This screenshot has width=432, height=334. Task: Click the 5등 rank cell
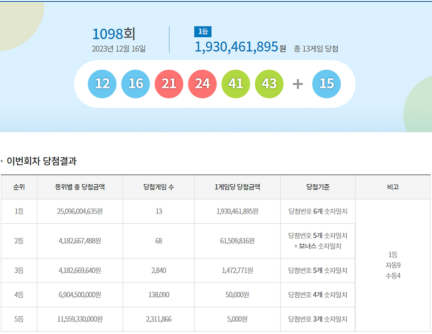click(19, 319)
